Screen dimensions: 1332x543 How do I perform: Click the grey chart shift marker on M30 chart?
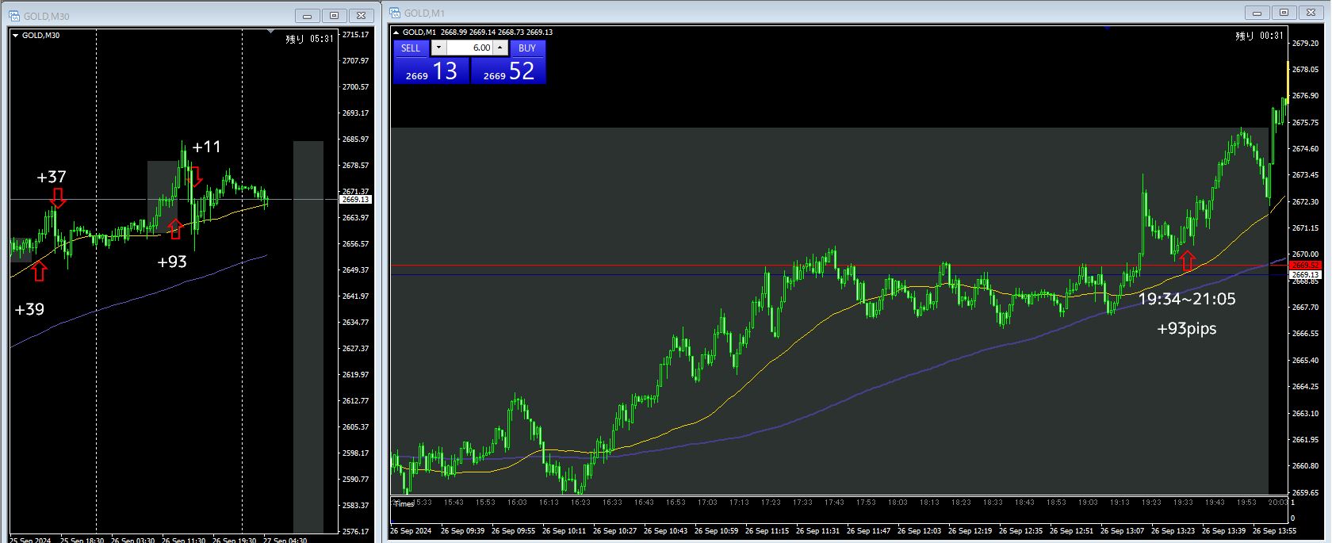click(271, 32)
